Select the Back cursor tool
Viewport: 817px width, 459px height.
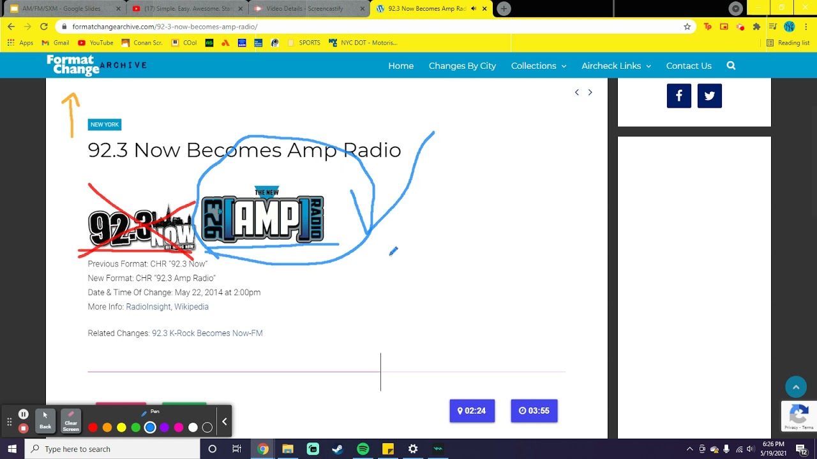click(45, 421)
